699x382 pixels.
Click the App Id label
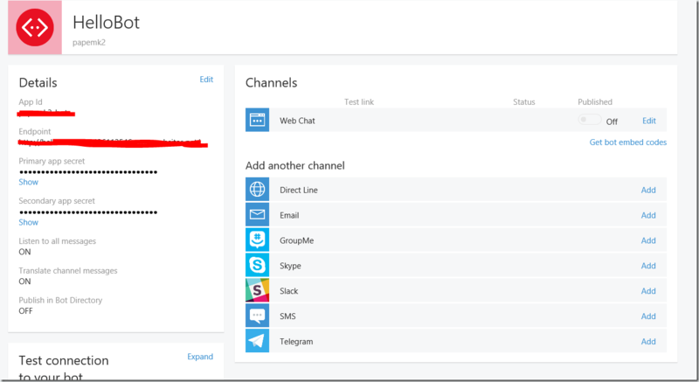(31, 102)
